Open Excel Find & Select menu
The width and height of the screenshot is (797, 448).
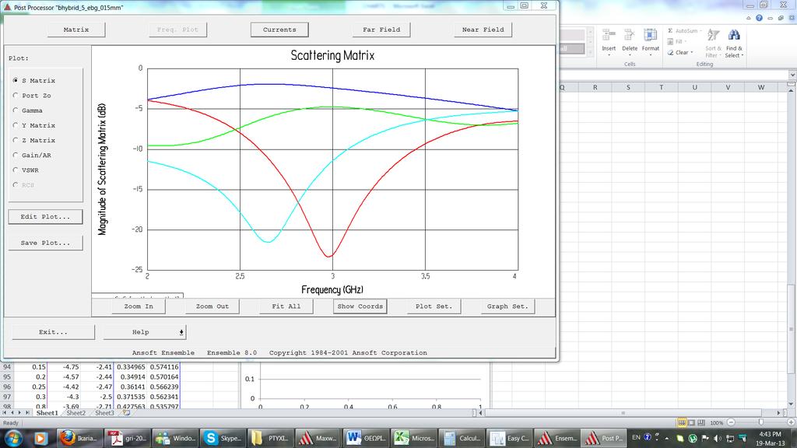tap(733, 42)
